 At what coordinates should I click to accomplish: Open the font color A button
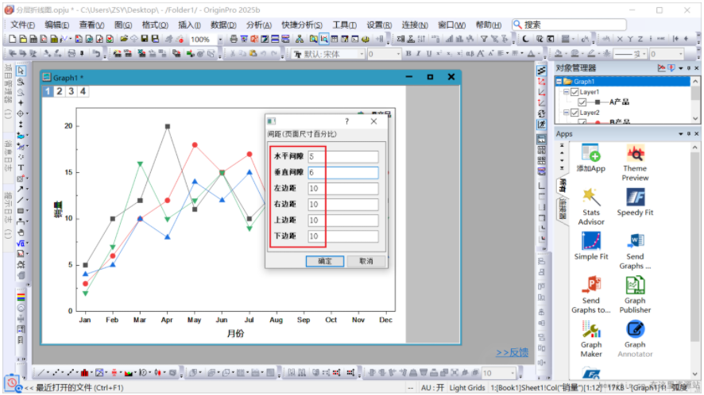coord(531,54)
